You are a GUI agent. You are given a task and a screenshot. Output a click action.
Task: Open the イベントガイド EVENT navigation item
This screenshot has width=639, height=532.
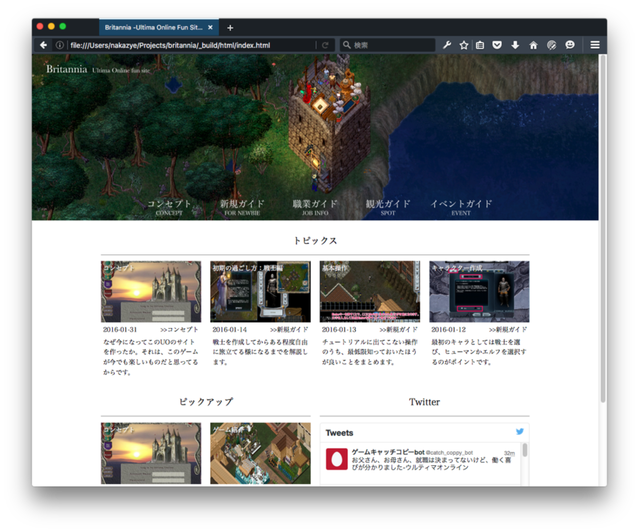pos(461,207)
